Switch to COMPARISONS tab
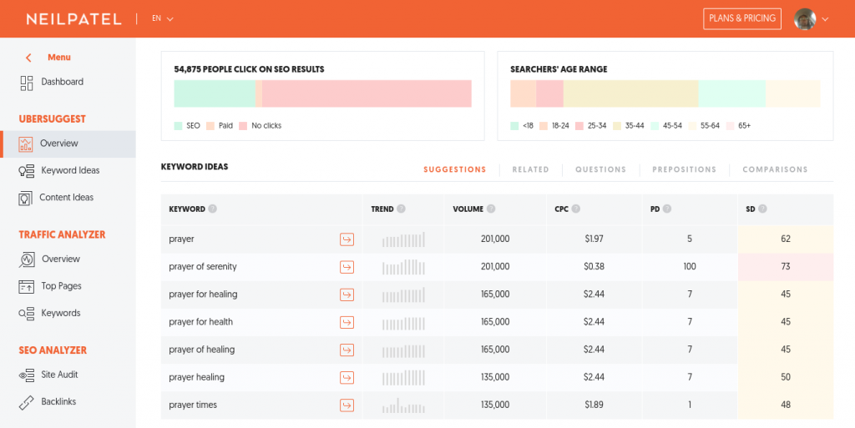 pyautogui.click(x=775, y=169)
